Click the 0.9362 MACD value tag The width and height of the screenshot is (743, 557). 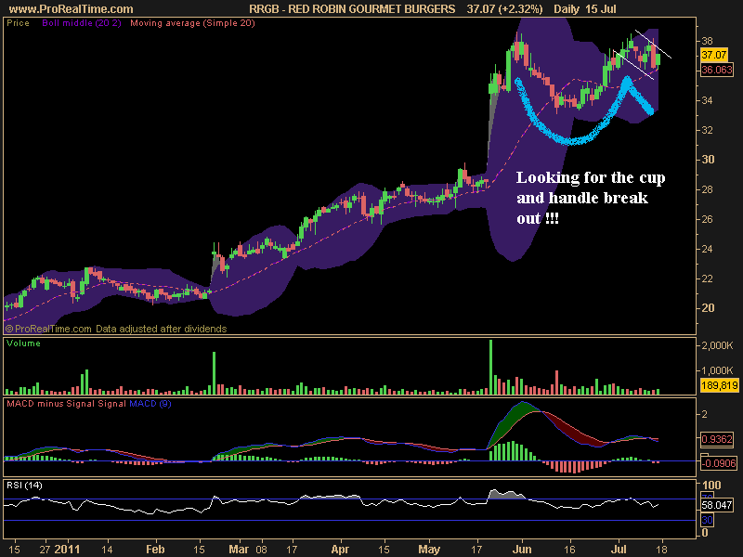point(717,439)
